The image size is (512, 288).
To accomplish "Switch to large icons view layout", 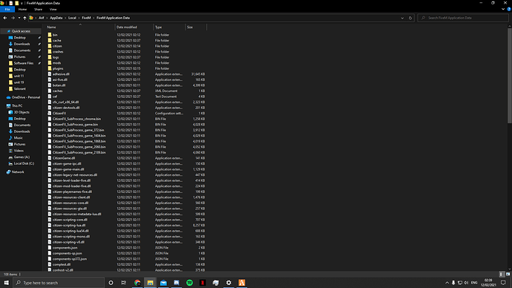I will pos(508,275).
